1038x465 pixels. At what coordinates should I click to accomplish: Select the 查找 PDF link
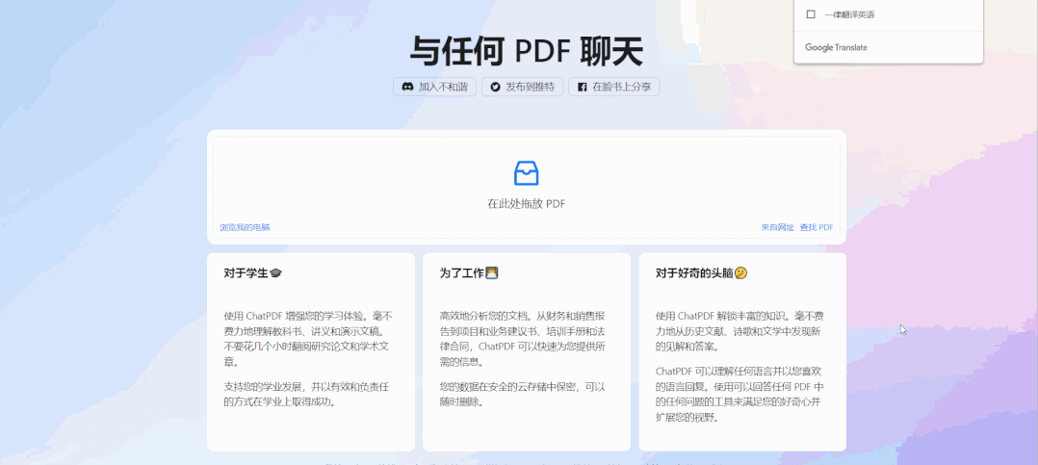click(817, 227)
